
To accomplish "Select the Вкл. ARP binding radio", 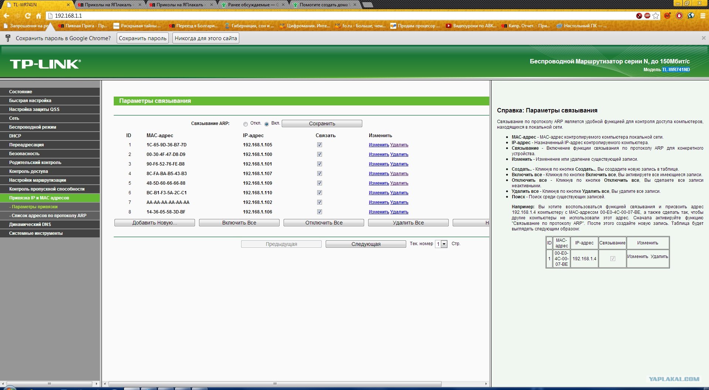I will point(267,124).
